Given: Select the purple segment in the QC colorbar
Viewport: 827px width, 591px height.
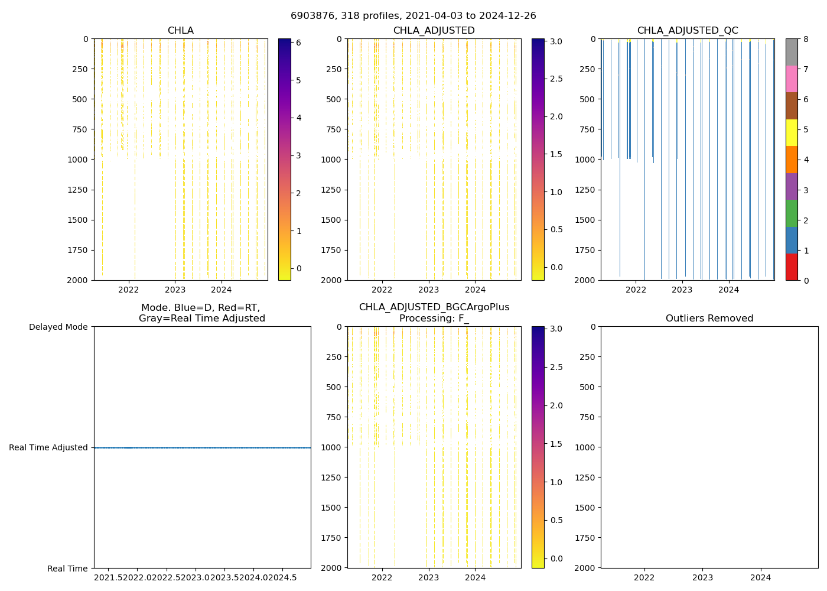Looking at the screenshot, I should [x=792, y=186].
